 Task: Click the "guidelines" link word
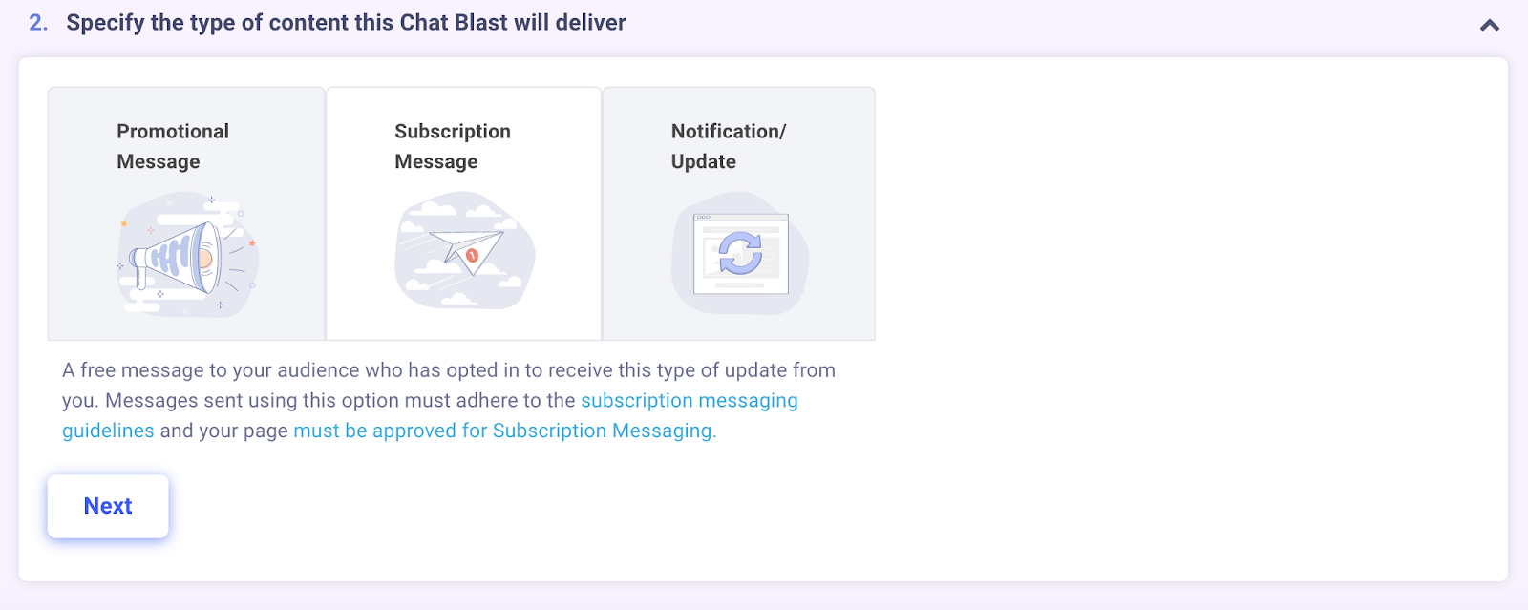tap(108, 431)
